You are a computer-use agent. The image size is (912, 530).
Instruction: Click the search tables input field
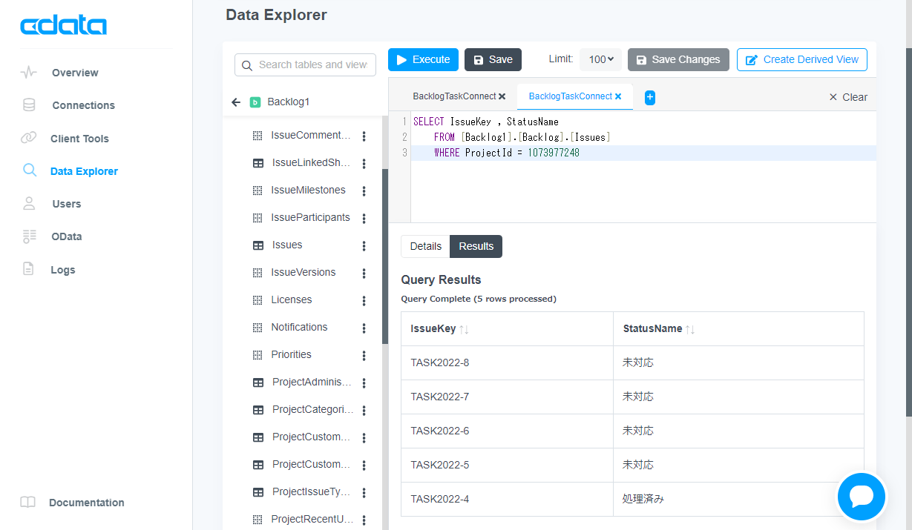pyautogui.click(x=305, y=64)
